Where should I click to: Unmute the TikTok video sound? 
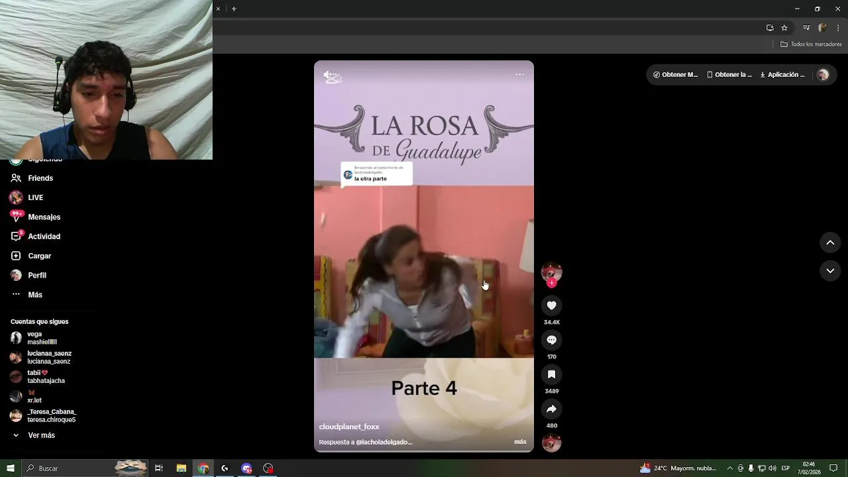(x=329, y=75)
